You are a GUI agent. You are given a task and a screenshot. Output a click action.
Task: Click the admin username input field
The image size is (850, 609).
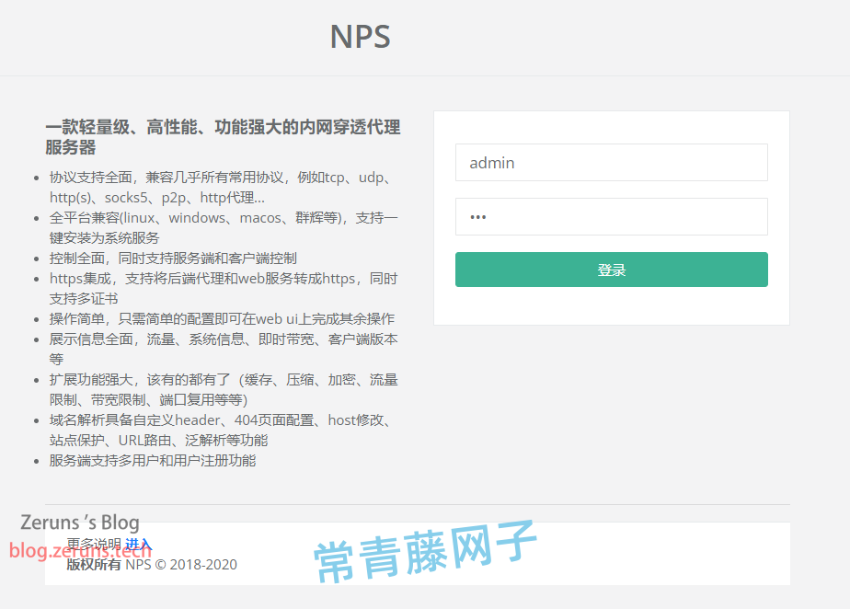[x=611, y=162]
